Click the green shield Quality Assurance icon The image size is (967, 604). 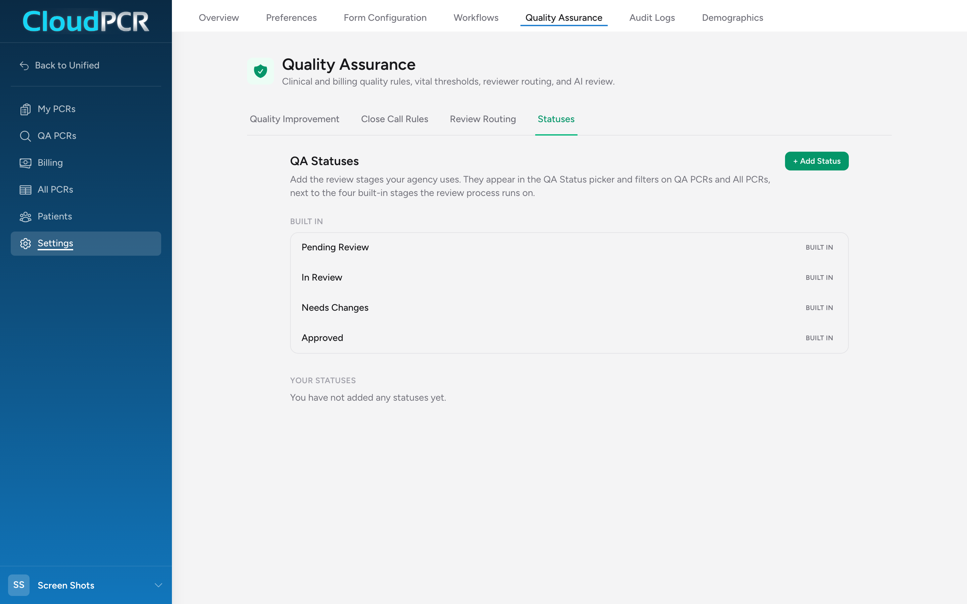[x=260, y=71]
